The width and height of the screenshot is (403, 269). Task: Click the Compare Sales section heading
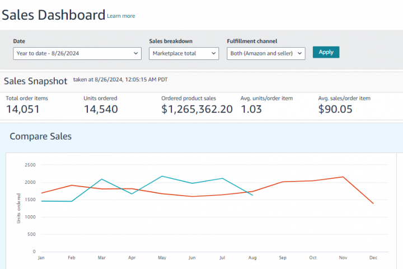pyautogui.click(x=40, y=136)
